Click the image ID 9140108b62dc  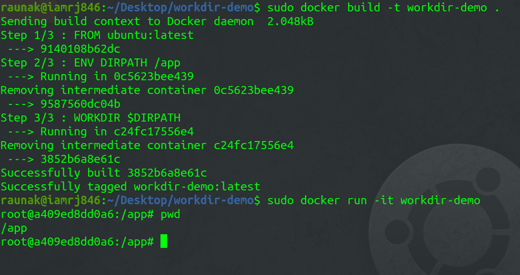coord(80,49)
